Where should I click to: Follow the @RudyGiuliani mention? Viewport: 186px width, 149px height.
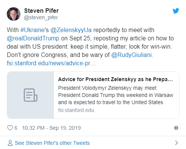click(131, 55)
